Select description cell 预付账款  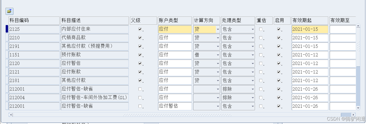pos(95,55)
